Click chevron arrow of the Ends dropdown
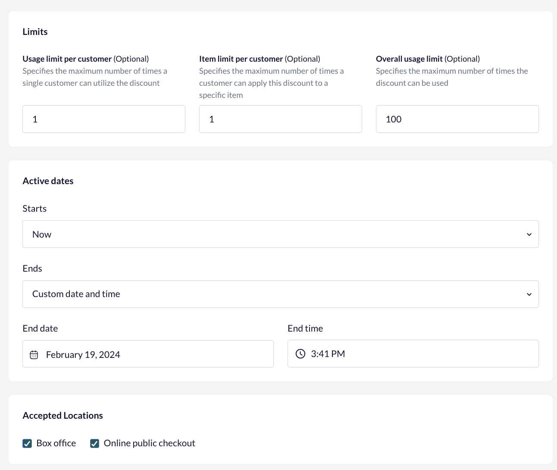This screenshot has width=557, height=470. (x=529, y=295)
